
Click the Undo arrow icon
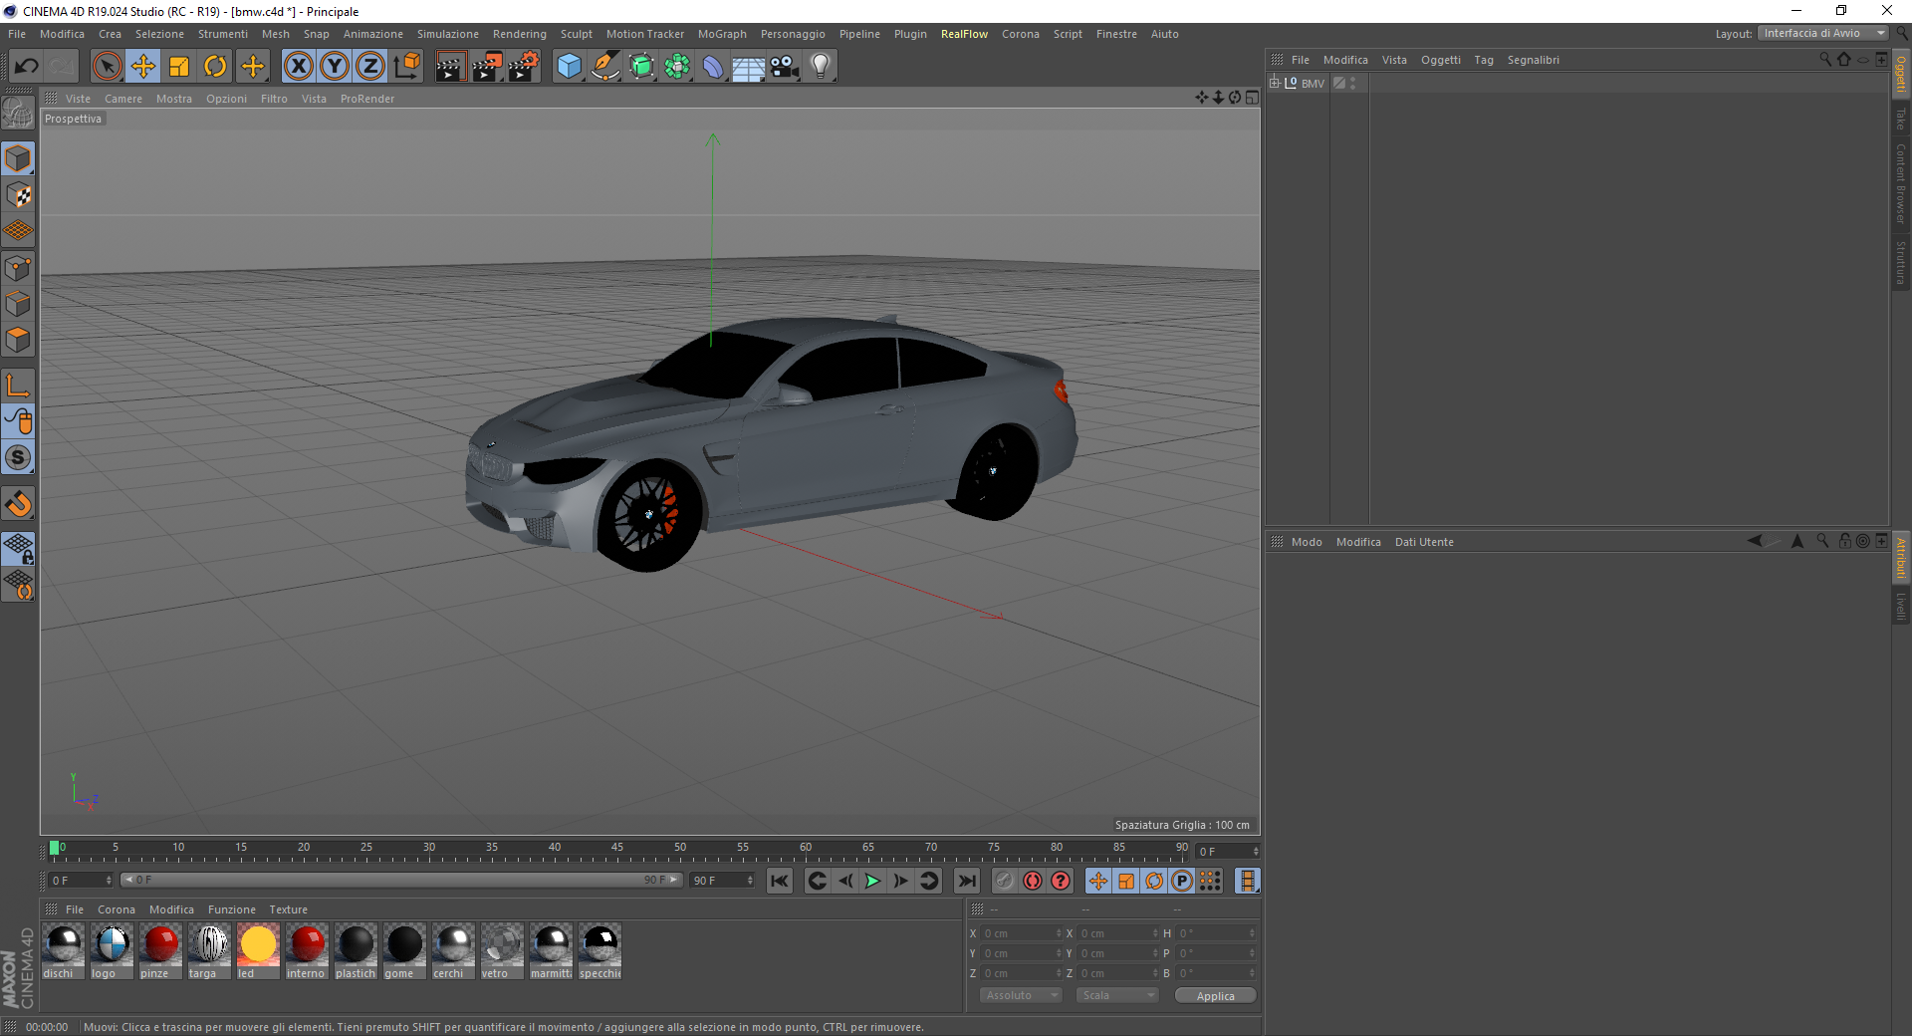(27, 67)
